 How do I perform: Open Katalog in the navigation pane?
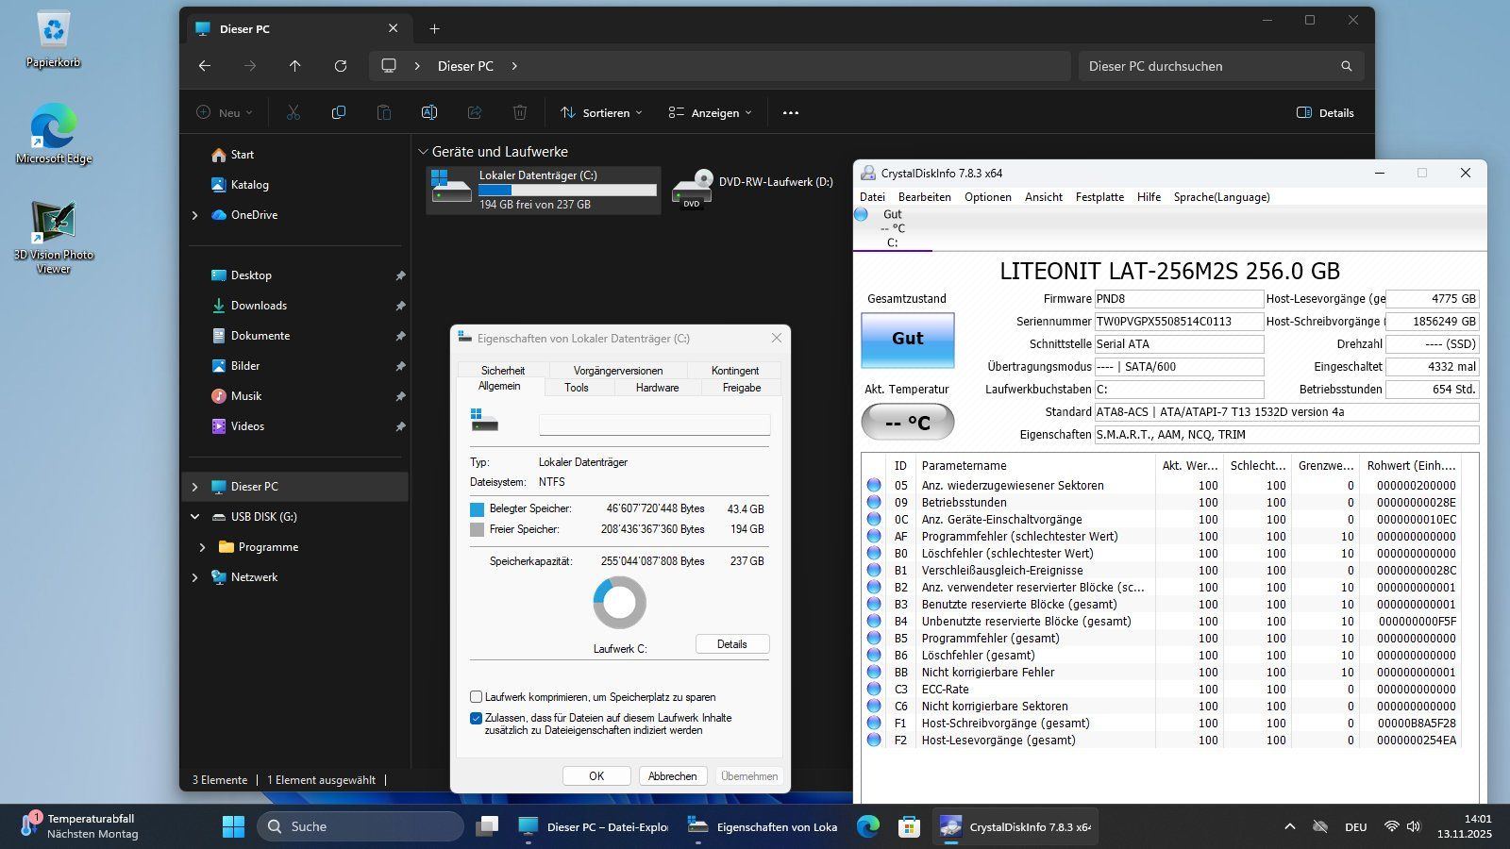pos(249,185)
